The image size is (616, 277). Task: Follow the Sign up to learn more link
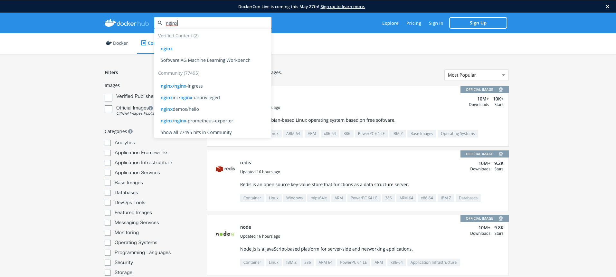pos(343,6)
